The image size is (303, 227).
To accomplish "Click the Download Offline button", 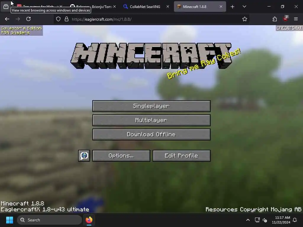I will (x=151, y=134).
